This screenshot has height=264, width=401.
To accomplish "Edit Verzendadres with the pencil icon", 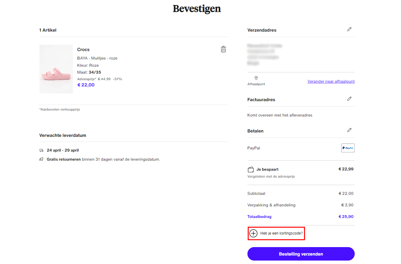I will click(x=349, y=29).
